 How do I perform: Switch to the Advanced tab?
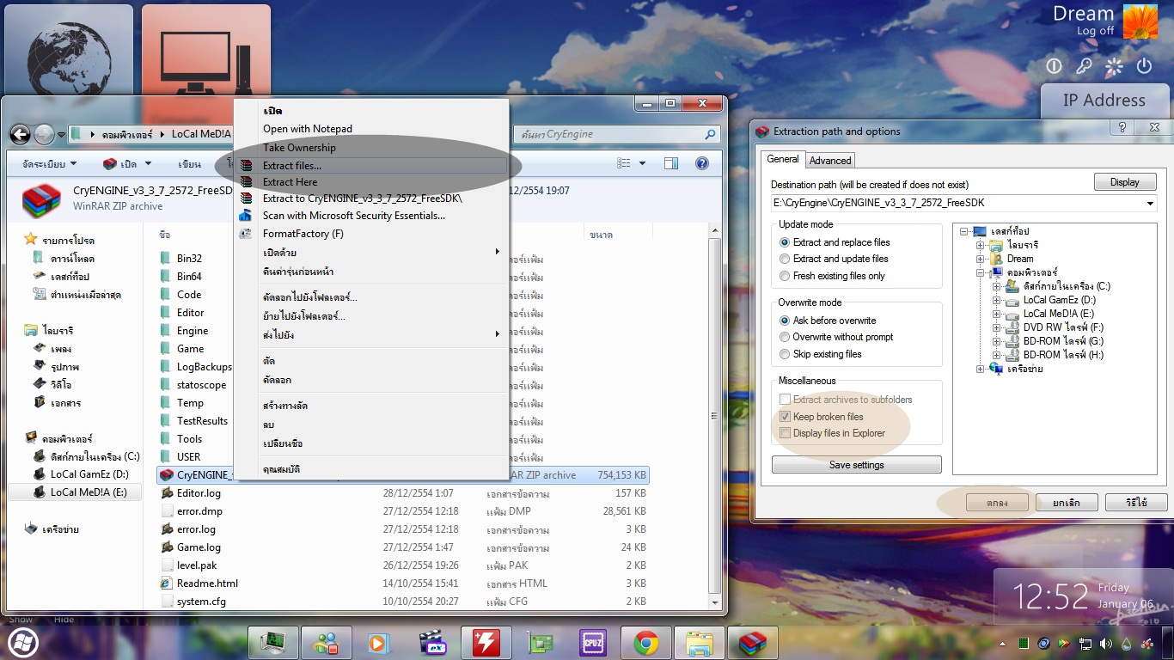coord(830,160)
